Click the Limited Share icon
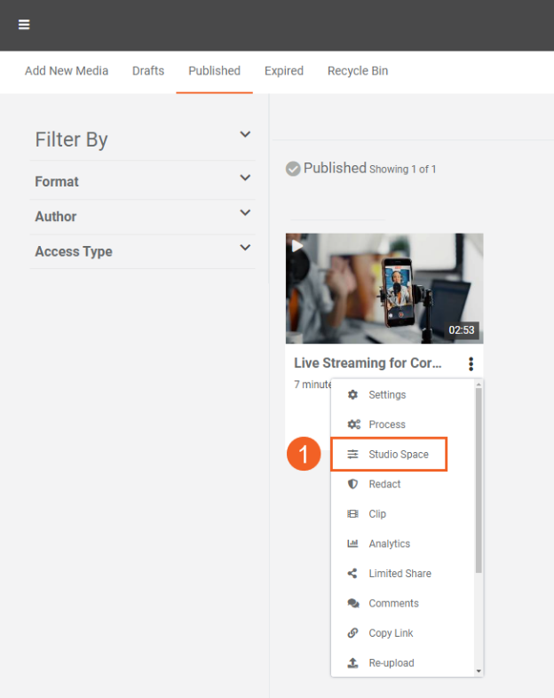The image size is (554, 698). [x=352, y=574]
